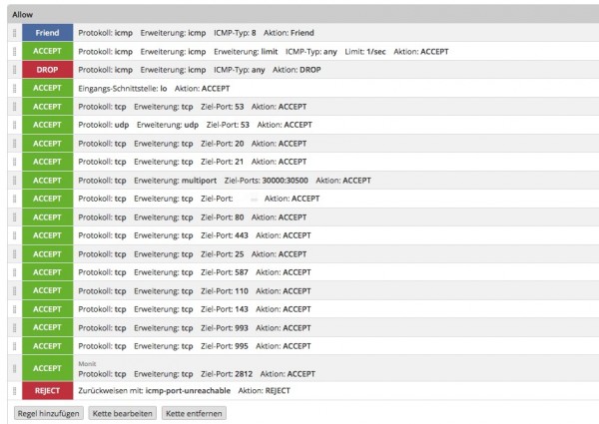
Task: Click the green ACCEPT label for Ziel-Port 21
Action: [47, 162]
